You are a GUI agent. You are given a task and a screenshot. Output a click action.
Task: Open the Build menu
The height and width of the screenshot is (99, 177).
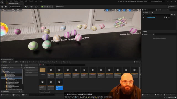pos(26,1)
